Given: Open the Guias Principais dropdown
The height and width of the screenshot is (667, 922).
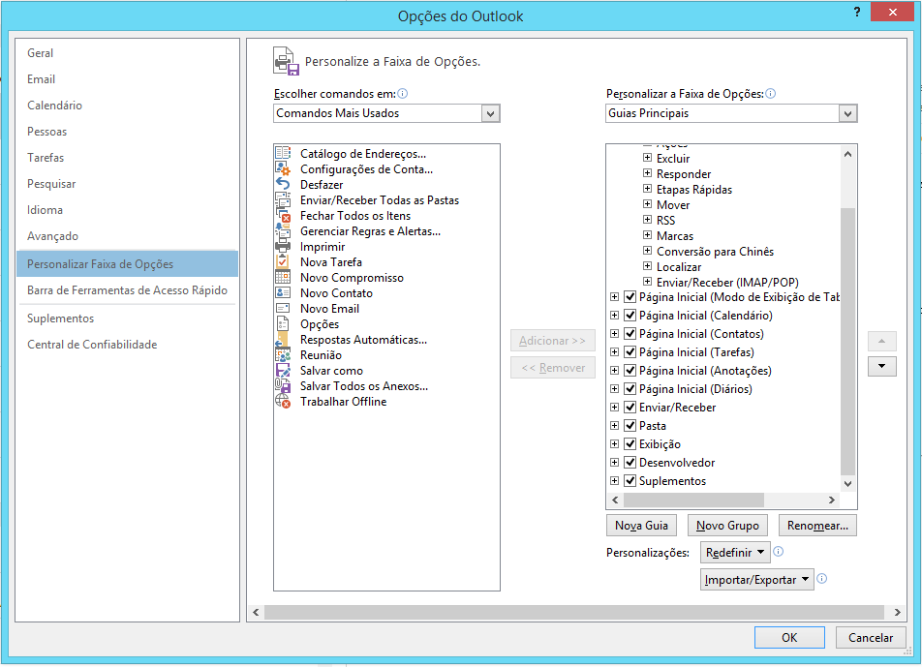Looking at the screenshot, I should (x=847, y=113).
